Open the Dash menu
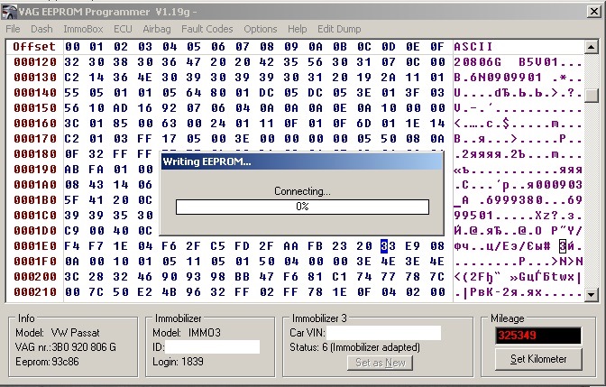The width and height of the screenshot is (606, 387). pyautogui.click(x=41, y=29)
